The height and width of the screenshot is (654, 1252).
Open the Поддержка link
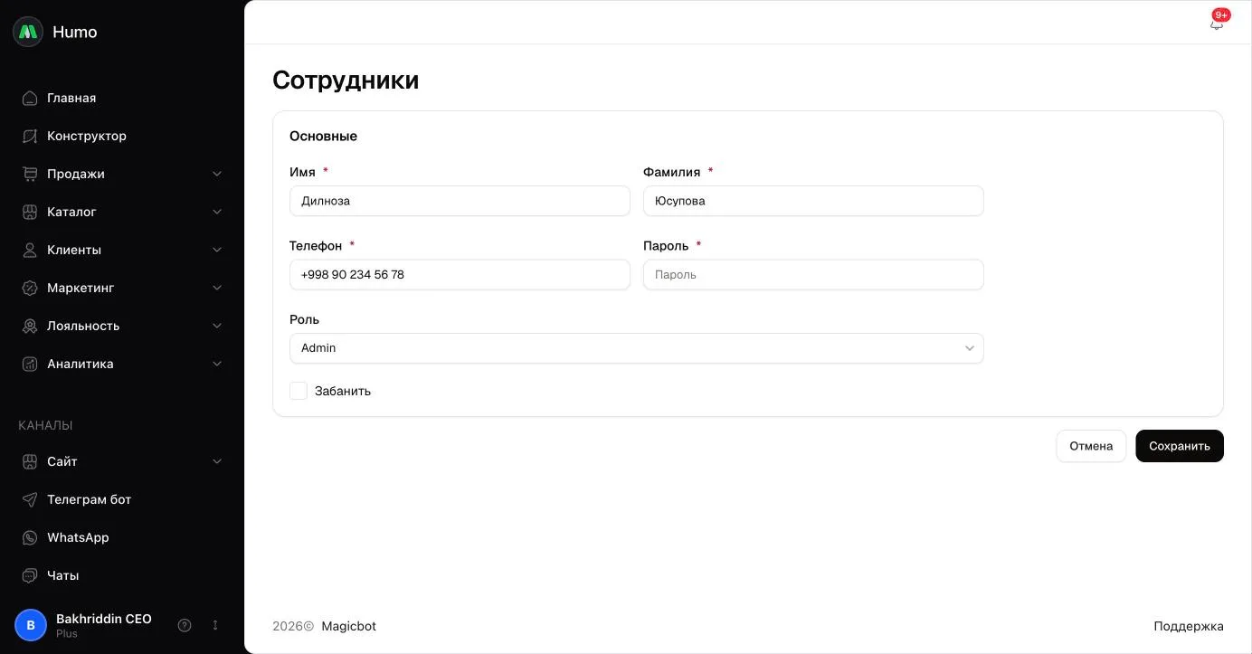point(1189,626)
